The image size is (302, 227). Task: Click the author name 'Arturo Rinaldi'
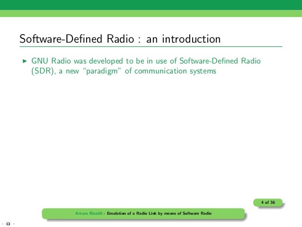pos(89,213)
